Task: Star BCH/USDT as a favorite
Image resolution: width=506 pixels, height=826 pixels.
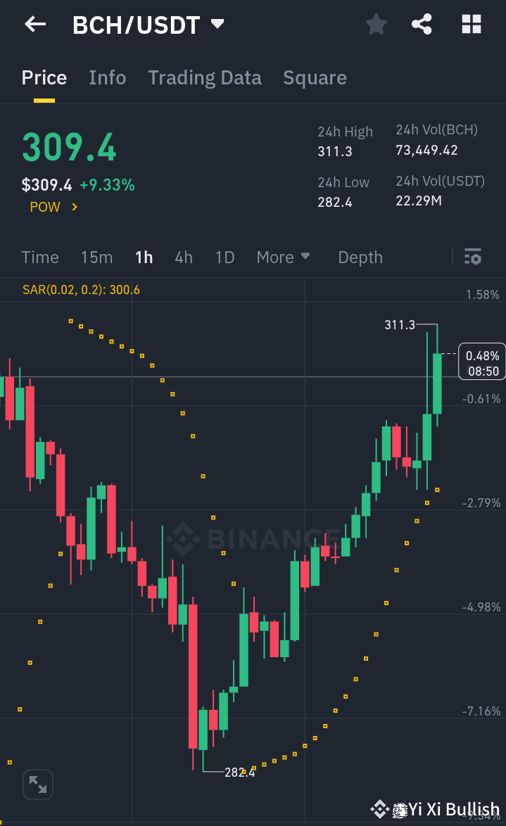Action: point(376,24)
